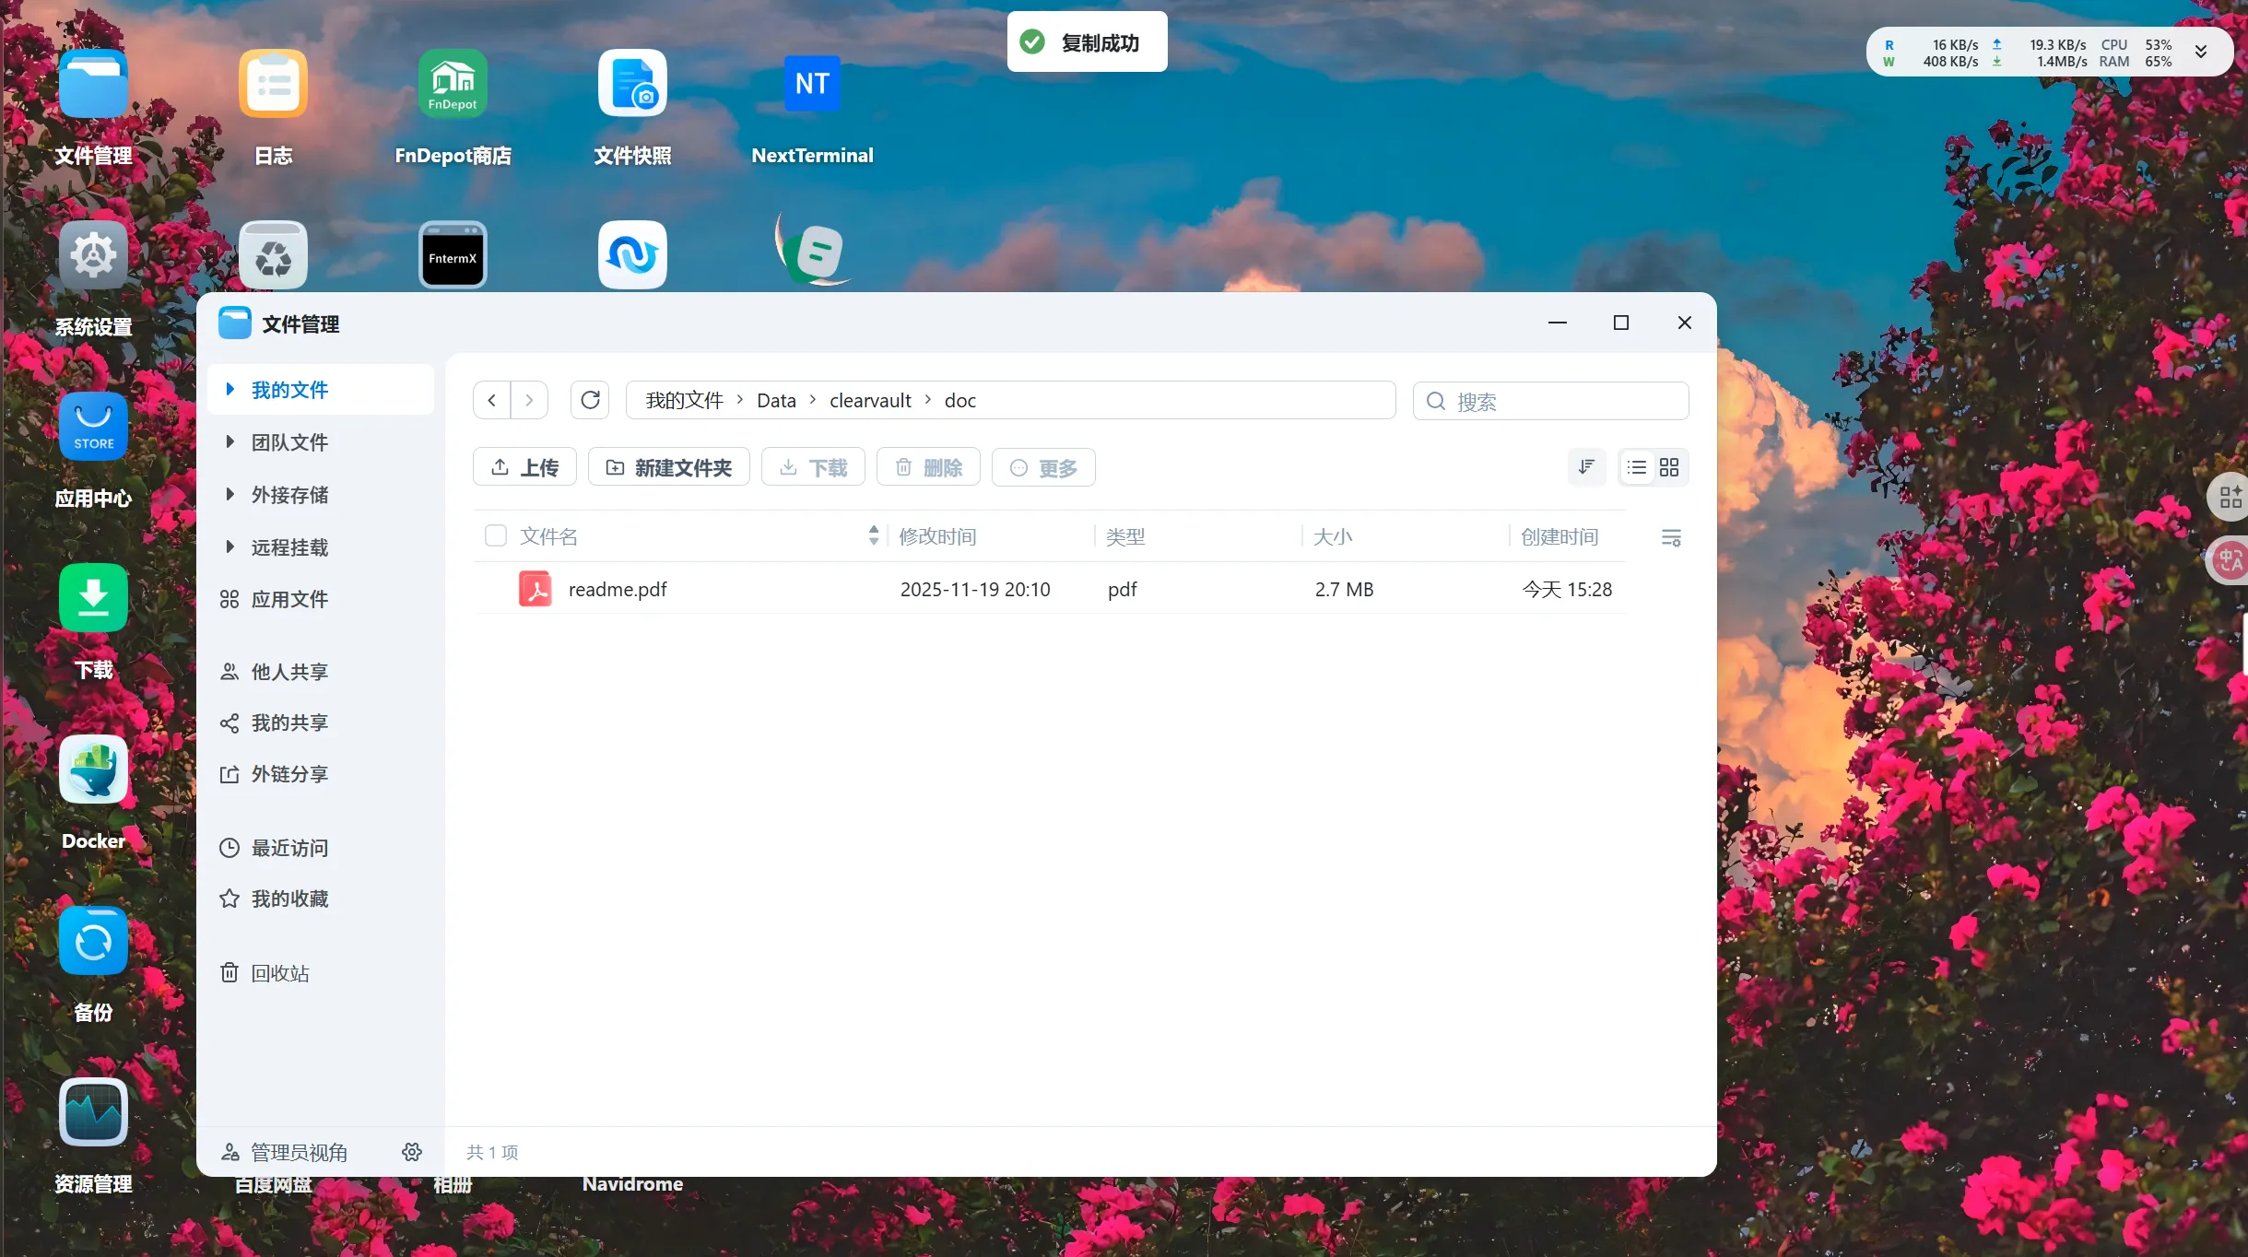
Task: Click the 新建文件夹 button
Action: (x=668, y=467)
